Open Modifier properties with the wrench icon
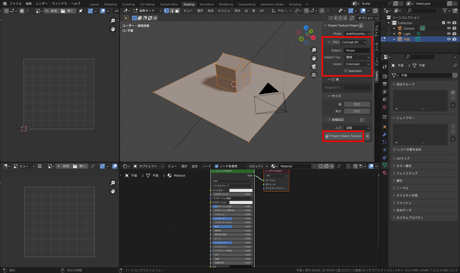Screen dimensions: 460x273 click(x=384, y=134)
